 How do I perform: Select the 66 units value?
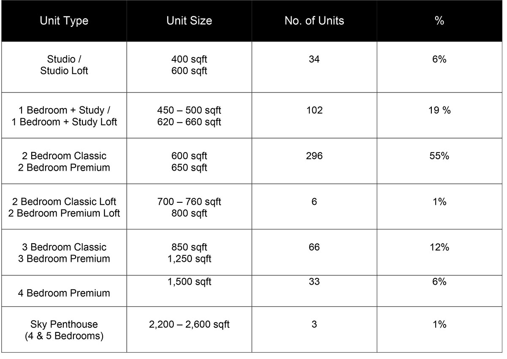click(314, 252)
